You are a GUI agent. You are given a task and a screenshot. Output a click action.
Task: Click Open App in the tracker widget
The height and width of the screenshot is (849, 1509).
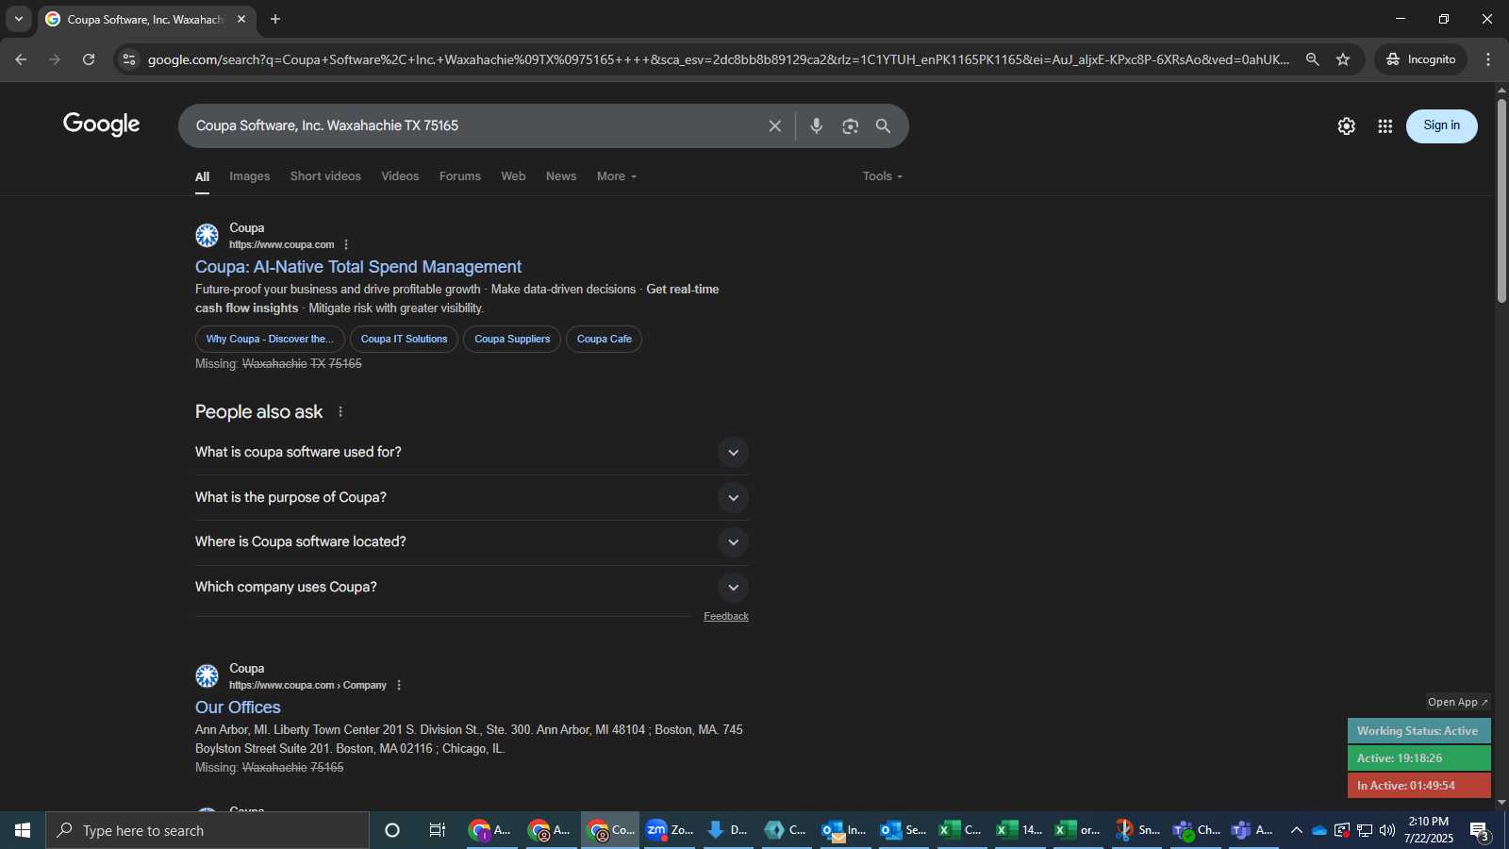point(1457,702)
